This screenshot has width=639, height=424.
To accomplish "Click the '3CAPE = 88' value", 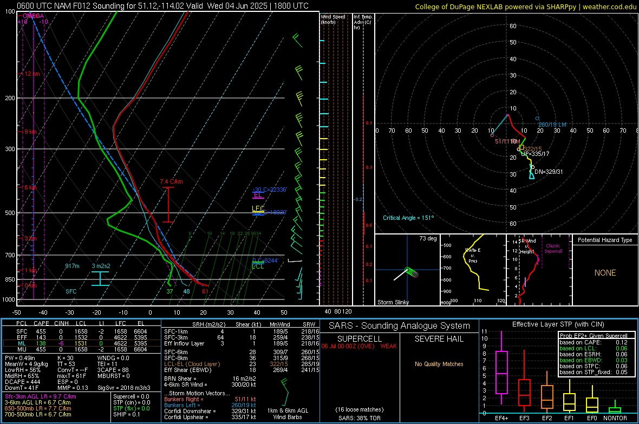I will (113, 370).
